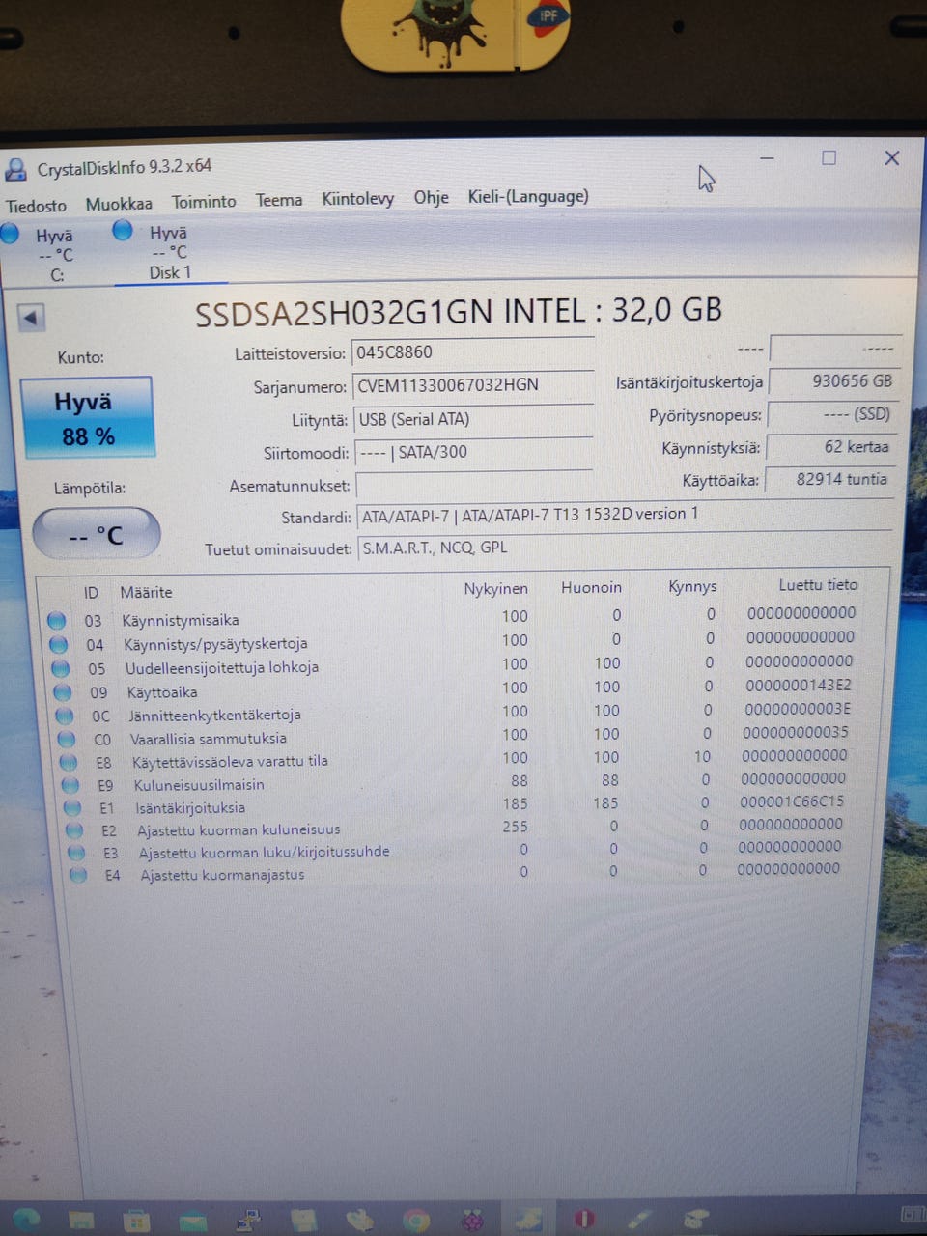The width and height of the screenshot is (927, 1236).
Task: Click the status circle of row 09 Käyttöaika
Action: click(x=63, y=692)
